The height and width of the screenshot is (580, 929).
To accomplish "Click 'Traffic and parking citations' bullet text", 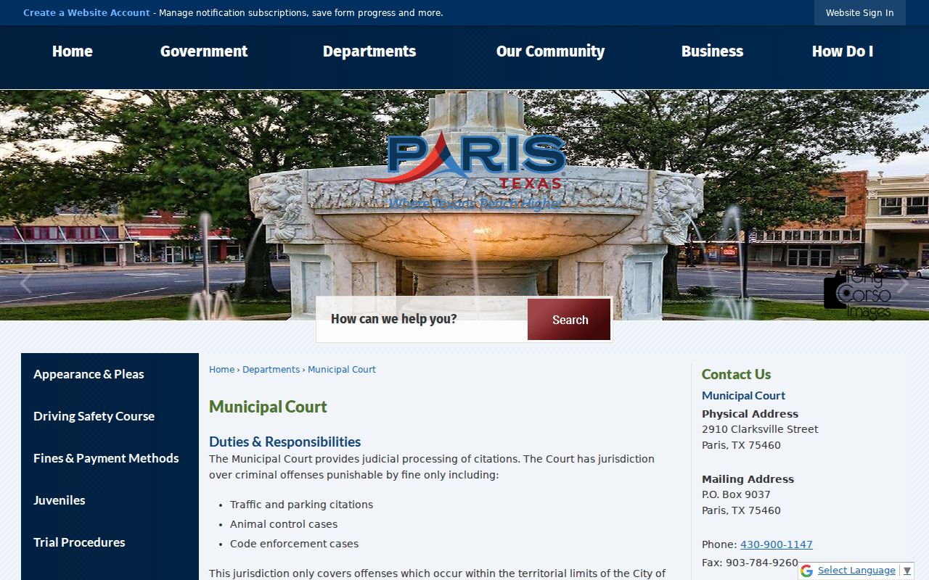I will coord(301,505).
